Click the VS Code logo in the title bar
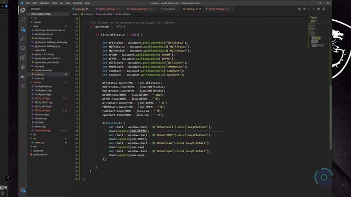Screen dimensions: 351x197 click(22, 3)
